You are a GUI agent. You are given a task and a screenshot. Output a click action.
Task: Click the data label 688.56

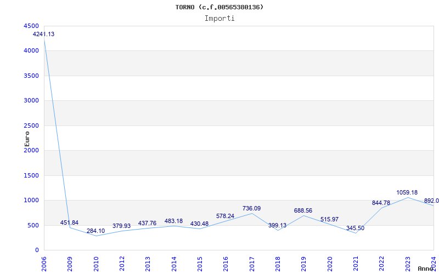(x=303, y=211)
